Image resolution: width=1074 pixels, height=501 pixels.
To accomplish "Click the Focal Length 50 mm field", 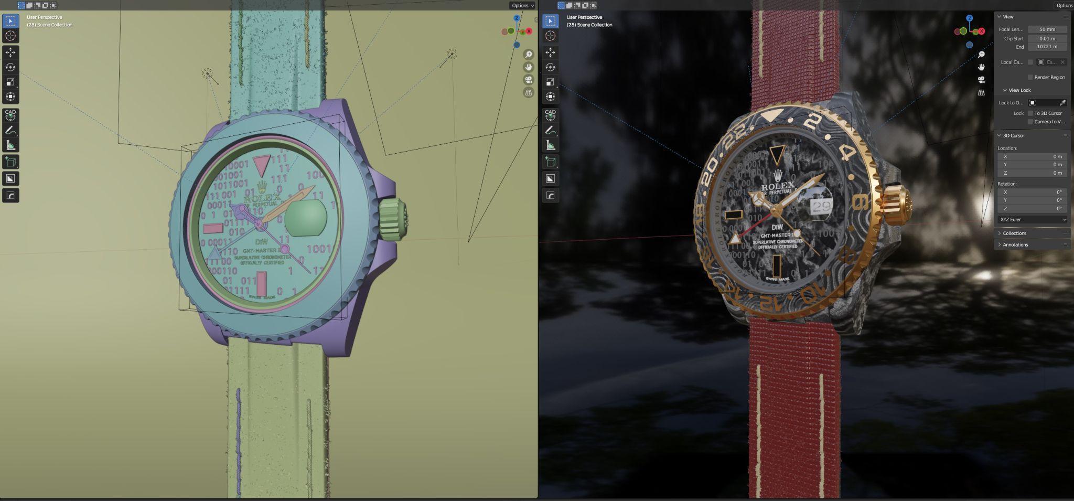I will (1047, 29).
